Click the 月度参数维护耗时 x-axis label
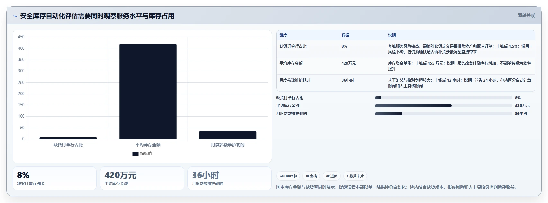The height and width of the screenshot is (203, 548). (228, 145)
